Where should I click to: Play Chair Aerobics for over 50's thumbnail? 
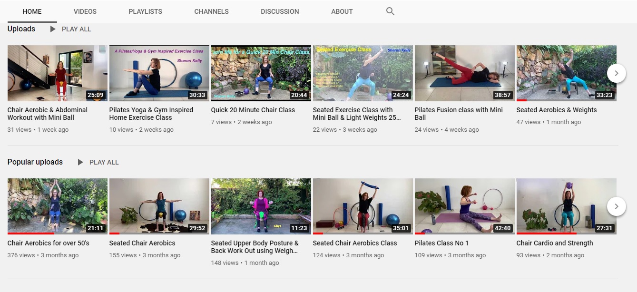(58, 206)
